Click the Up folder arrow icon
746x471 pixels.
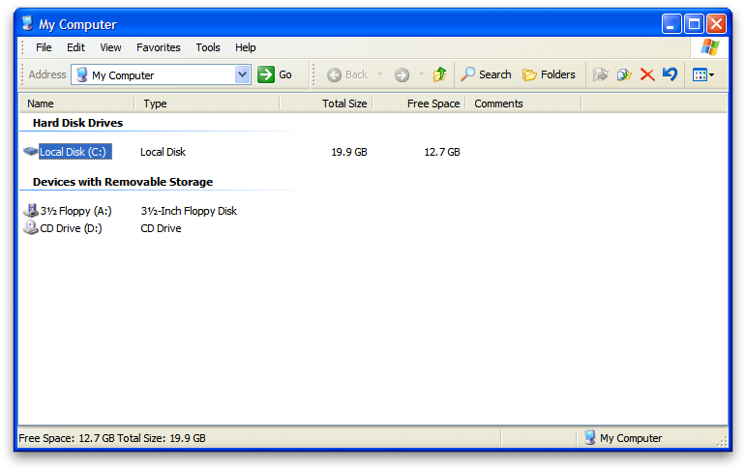tap(440, 74)
